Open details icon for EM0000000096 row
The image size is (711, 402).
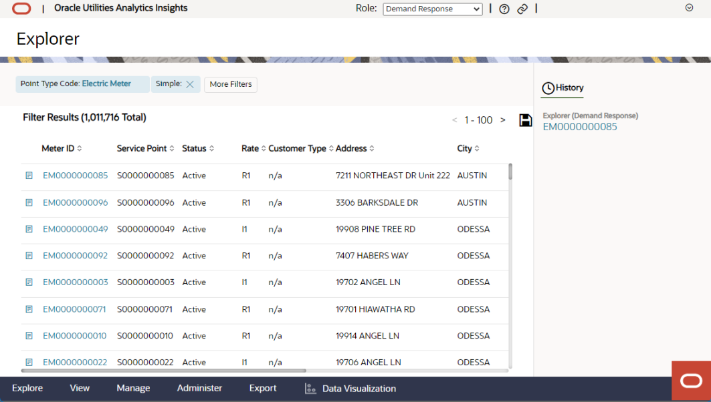point(29,203)
